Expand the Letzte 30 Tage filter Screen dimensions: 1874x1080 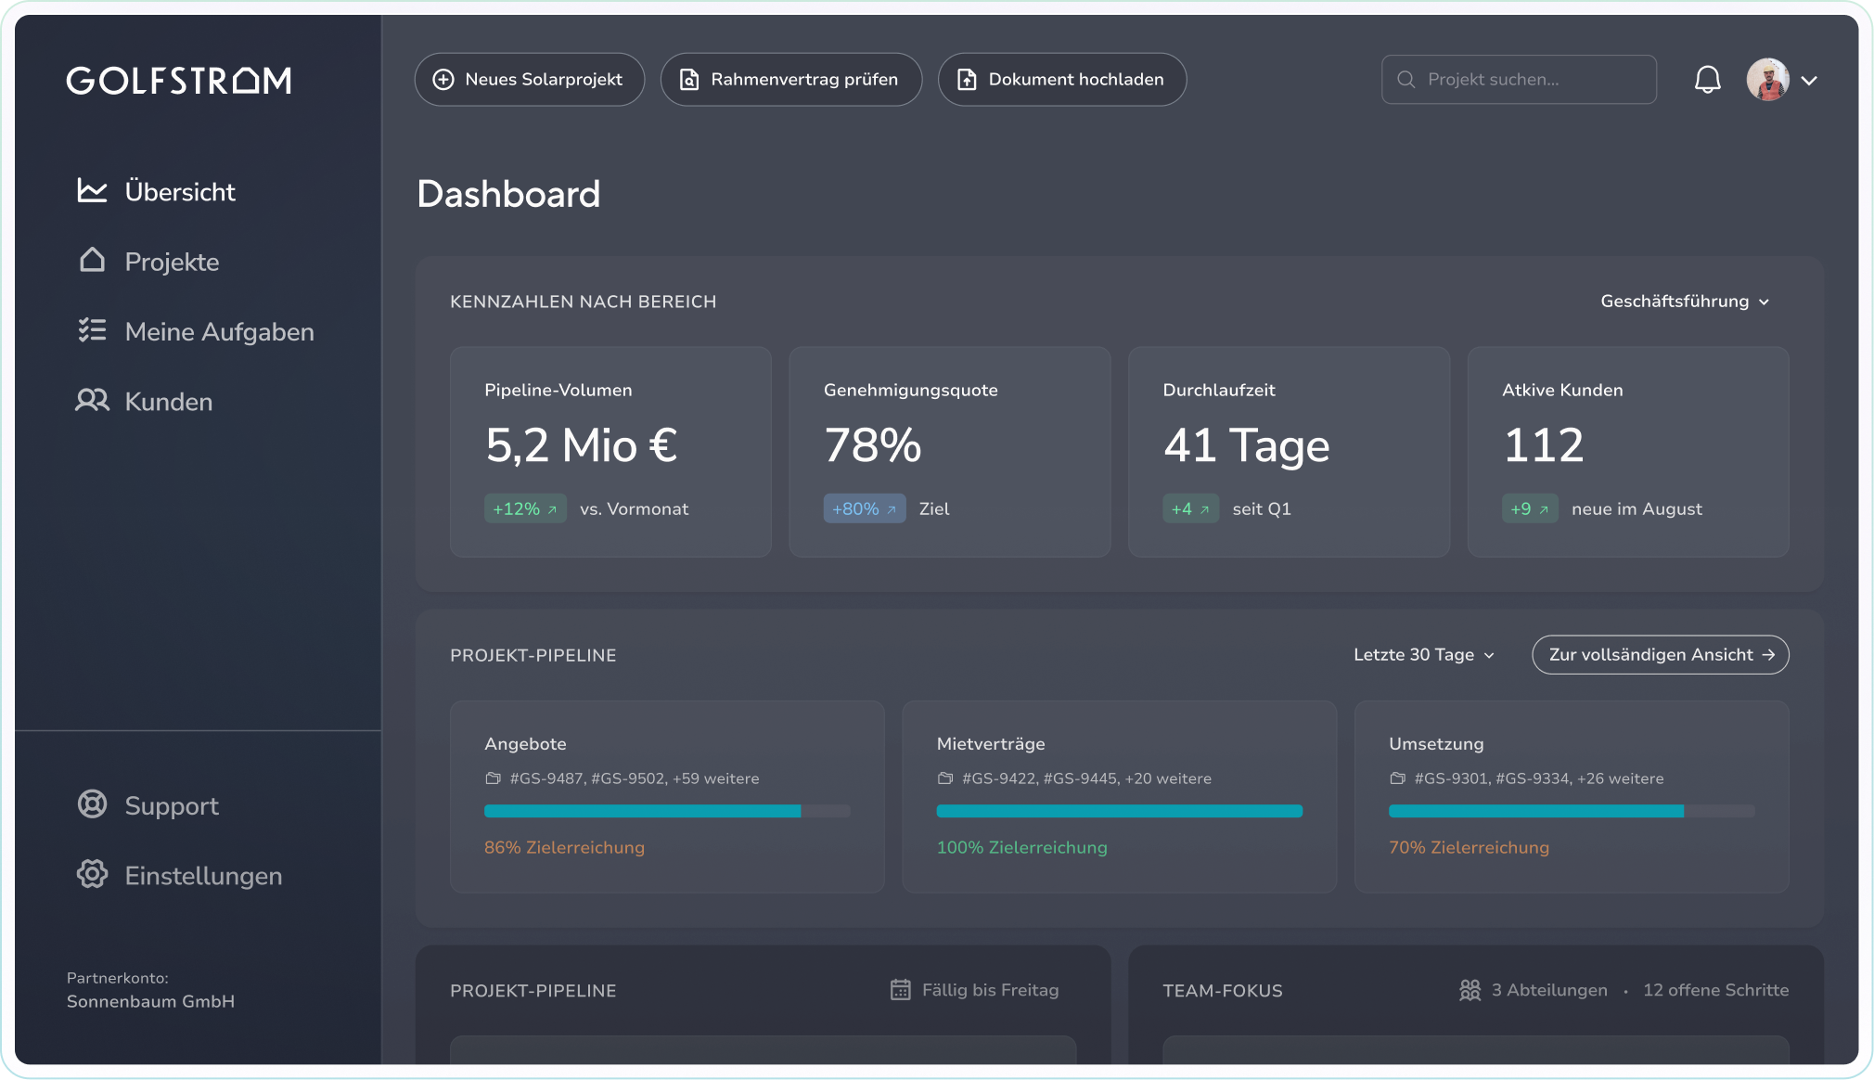point(1423,654)
